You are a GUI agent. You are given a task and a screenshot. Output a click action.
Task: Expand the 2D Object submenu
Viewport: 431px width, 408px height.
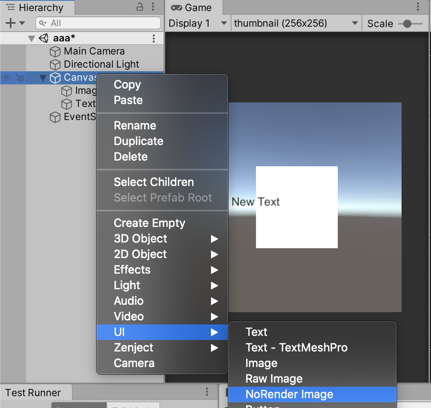pyautogui.click(x=162, y=254)
